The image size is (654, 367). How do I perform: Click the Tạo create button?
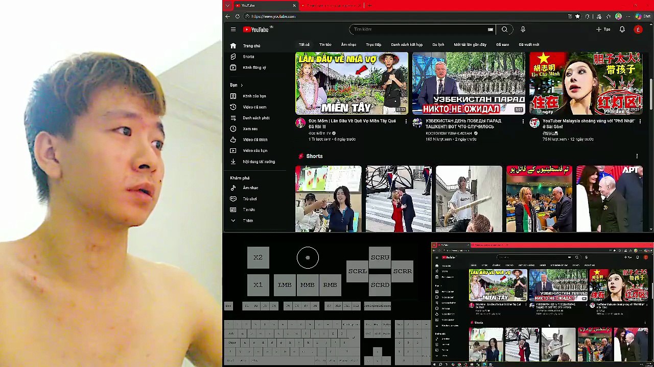pos(603,30)
